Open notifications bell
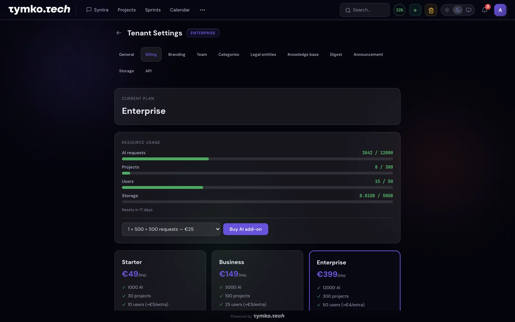Viewport: 515px width, 322px height. (484, 10)
